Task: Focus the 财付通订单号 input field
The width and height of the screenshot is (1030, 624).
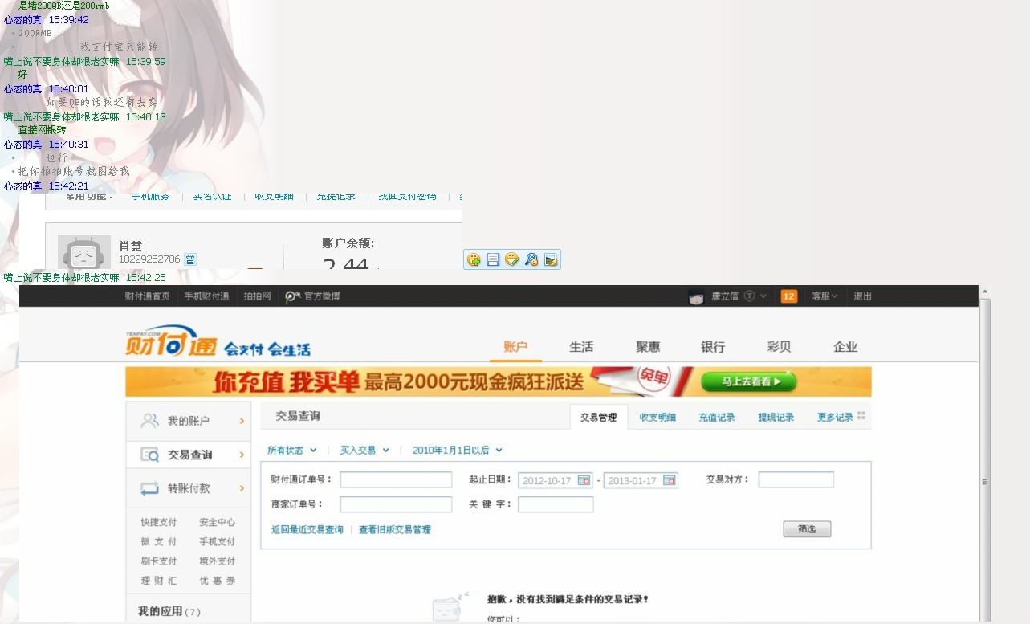Action: [x=396, y=480]
